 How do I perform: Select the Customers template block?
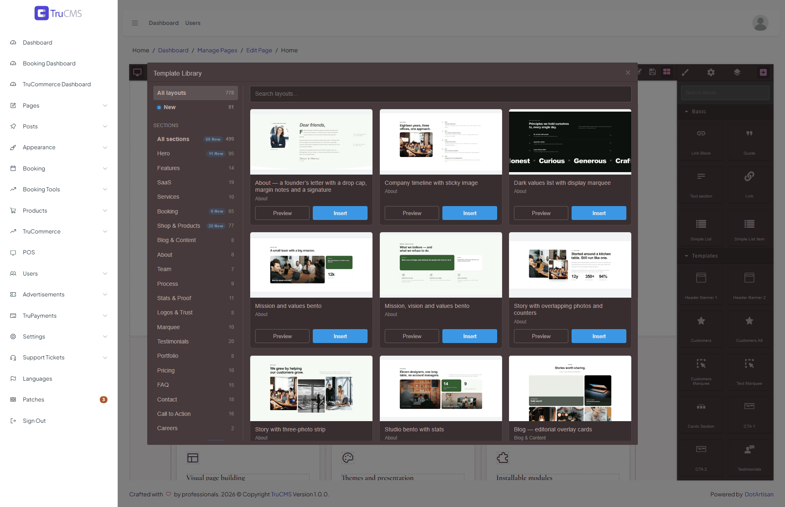pos(701,329)
